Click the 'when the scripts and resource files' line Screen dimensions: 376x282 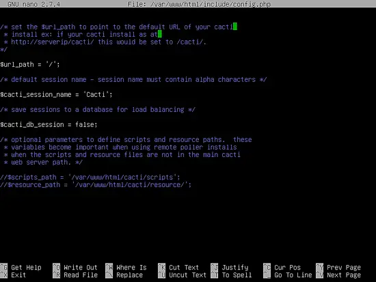coord(122,154)
